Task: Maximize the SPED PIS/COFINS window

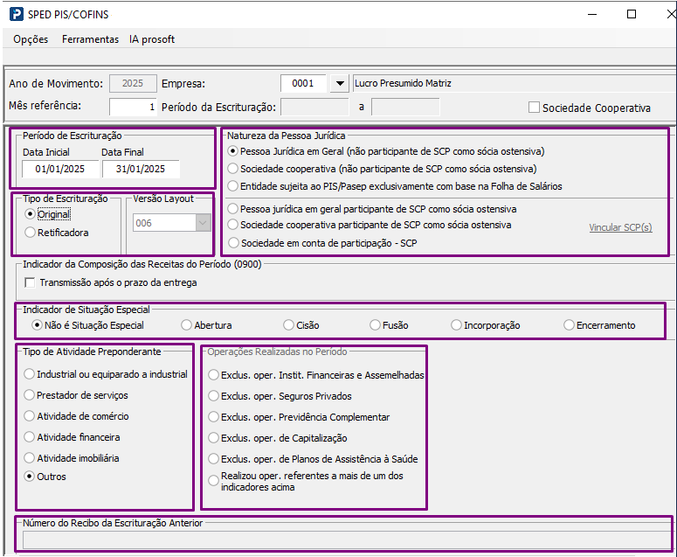Action: [x=632, y=14]
